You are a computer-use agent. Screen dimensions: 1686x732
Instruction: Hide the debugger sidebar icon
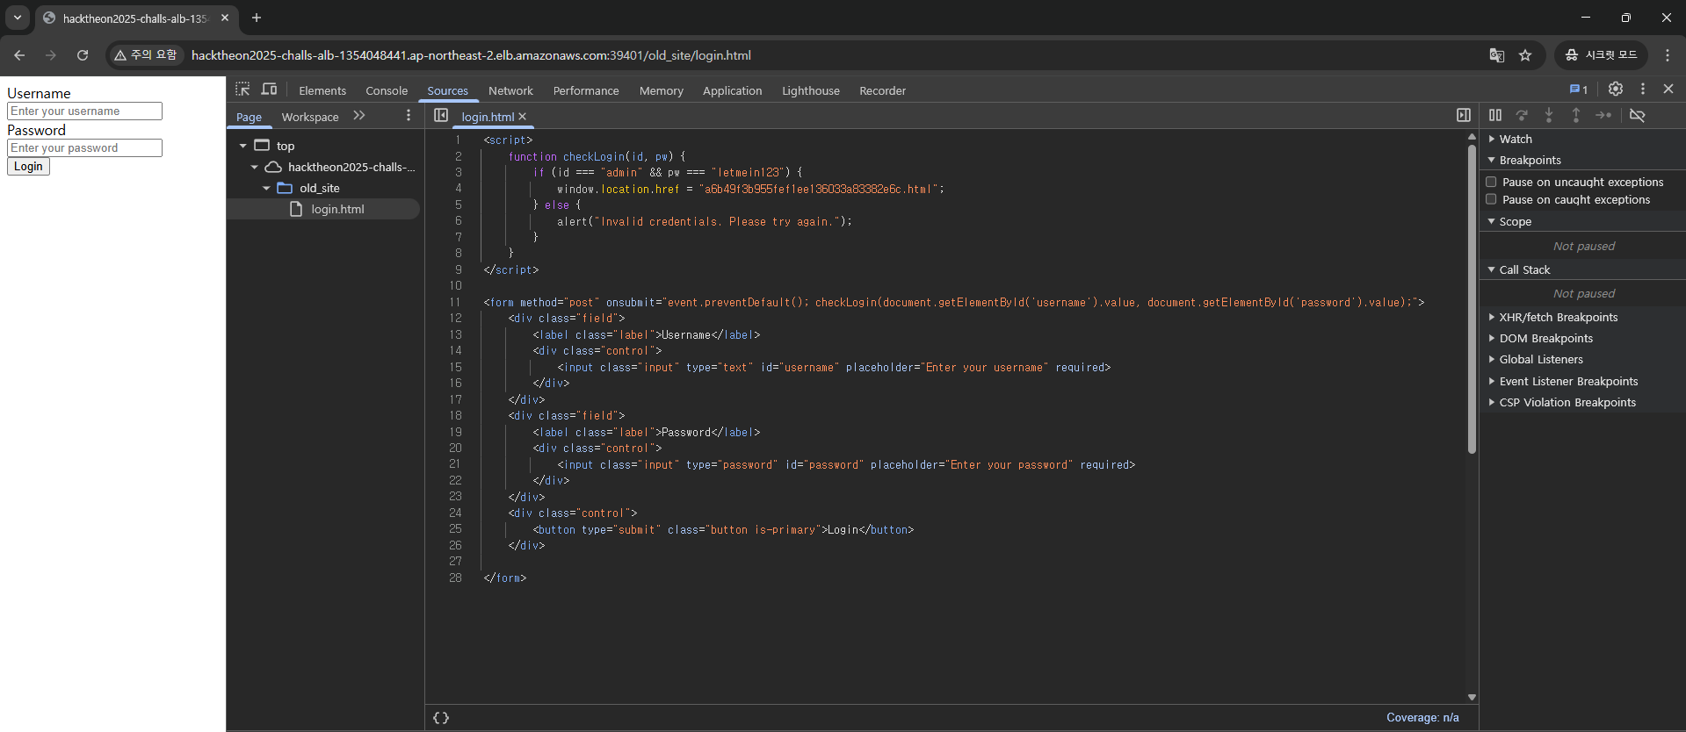[x=1463, y=115]
